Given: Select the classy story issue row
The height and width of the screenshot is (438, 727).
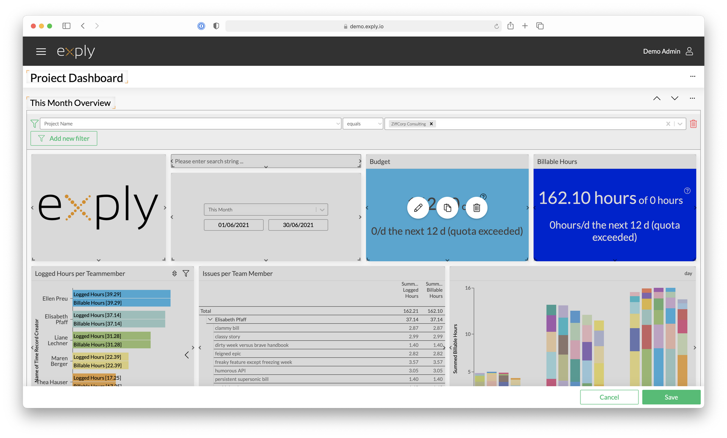Looking at the screenshot, I should coord(329,337).
